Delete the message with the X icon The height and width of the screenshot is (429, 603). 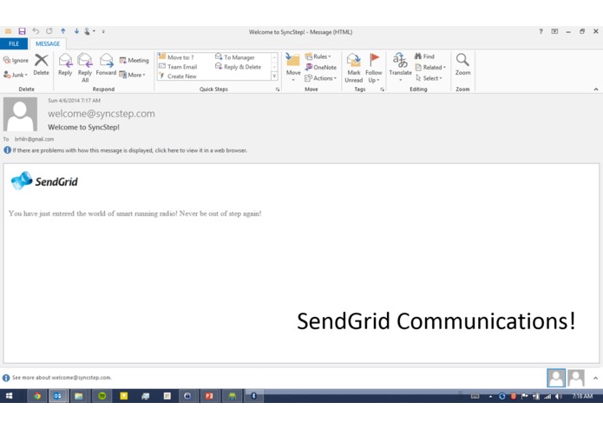click(x=41, y=64)
